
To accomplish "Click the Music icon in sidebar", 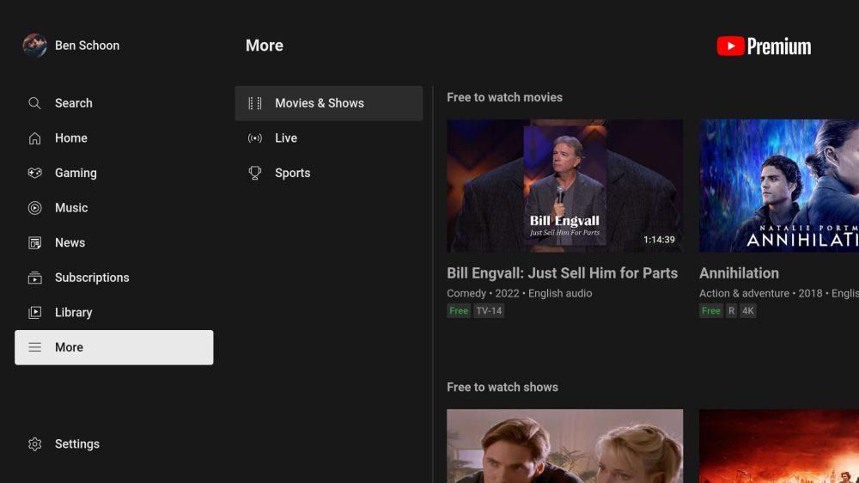I will coord(34,208).
